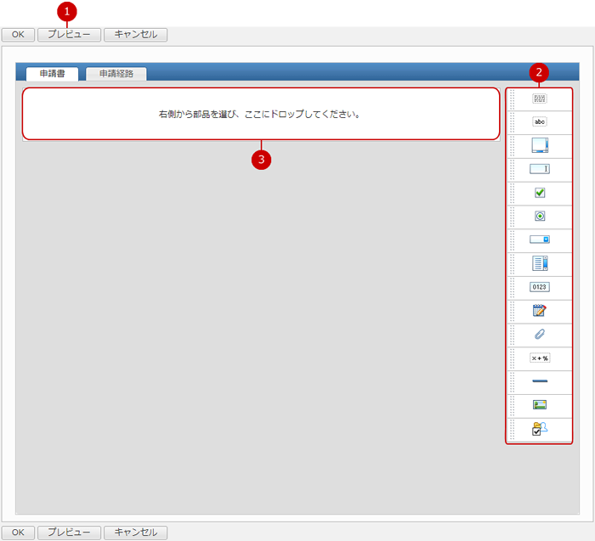Select the calendar date part icon
This screenshot has width=595, height=541.
click(540, 311)
